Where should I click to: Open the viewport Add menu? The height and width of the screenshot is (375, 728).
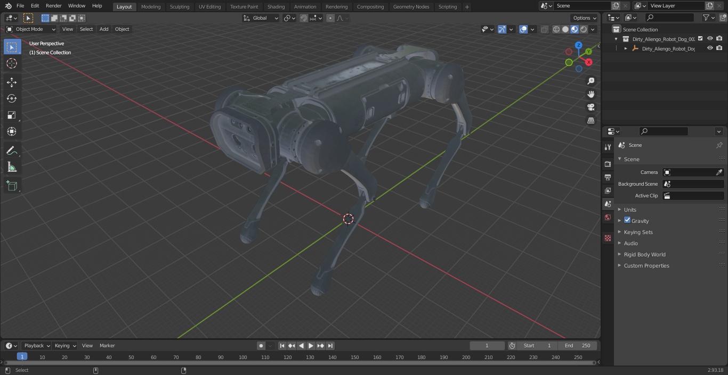[104, 29]
